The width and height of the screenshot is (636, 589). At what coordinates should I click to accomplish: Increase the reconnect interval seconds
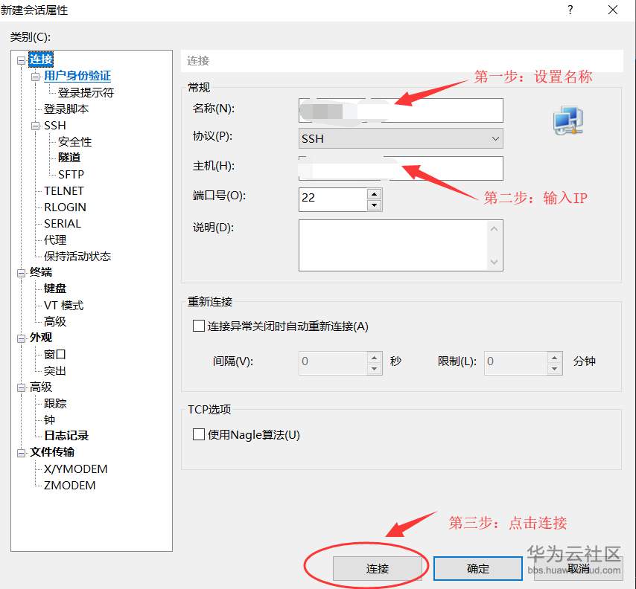(375, 358)
